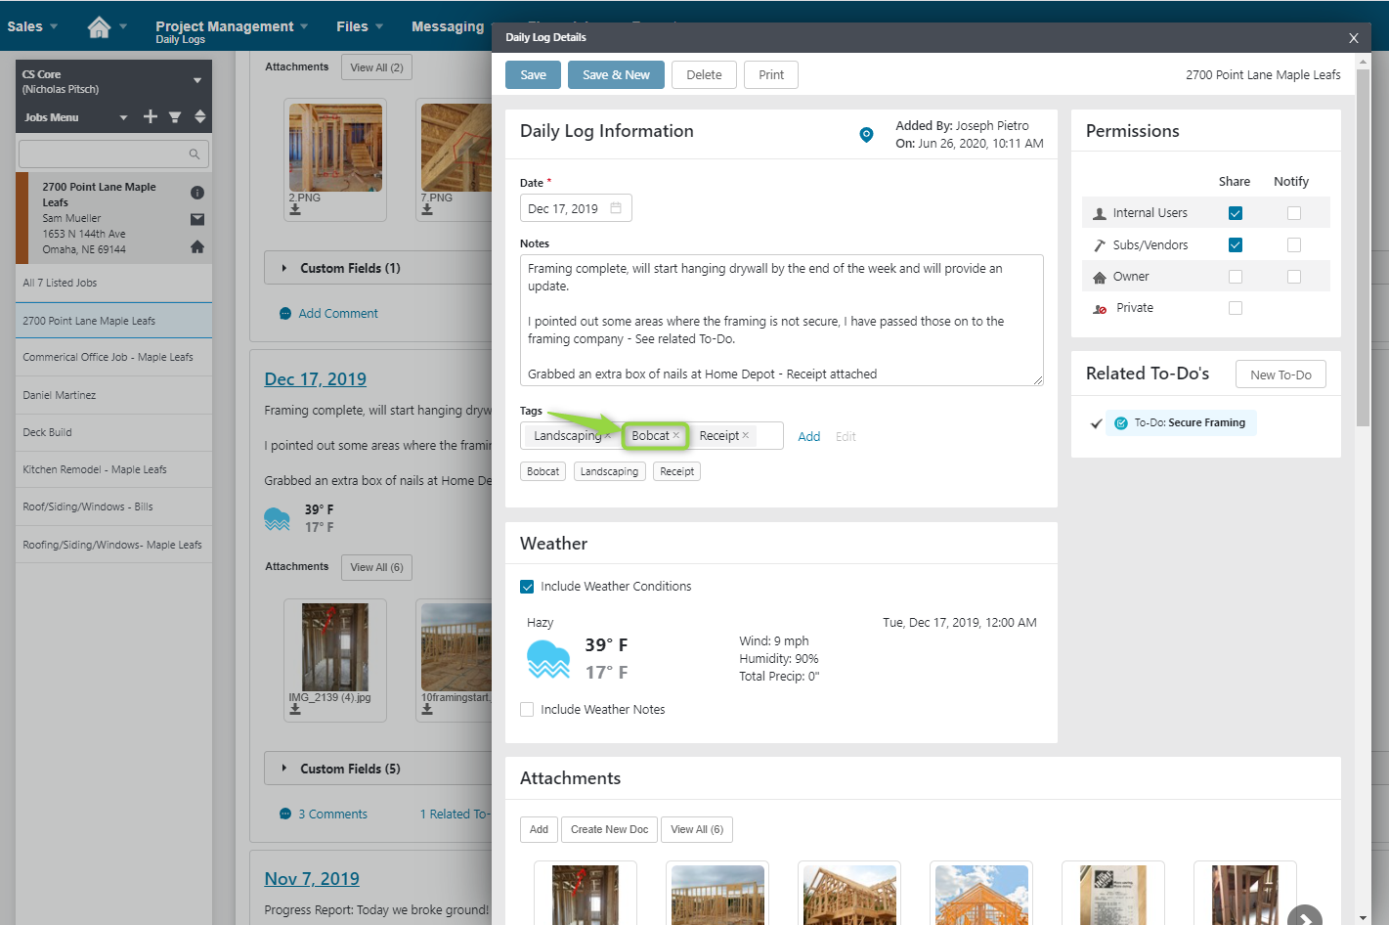Image resolution: width=1389 pixels, height=925 pixels.
Task: Click inside the Notes text area
Action: tap(781, 321)
